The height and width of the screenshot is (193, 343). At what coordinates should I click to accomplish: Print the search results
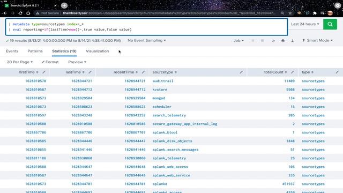pos(283,41)
